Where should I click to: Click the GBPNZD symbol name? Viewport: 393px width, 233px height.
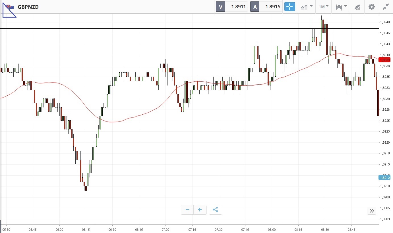coord(28,7)
